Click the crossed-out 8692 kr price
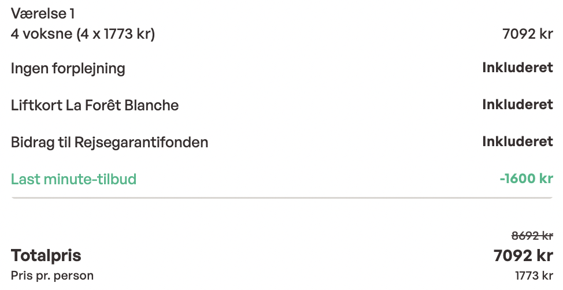This screenshot has width=563, height=290. point(532,236)
